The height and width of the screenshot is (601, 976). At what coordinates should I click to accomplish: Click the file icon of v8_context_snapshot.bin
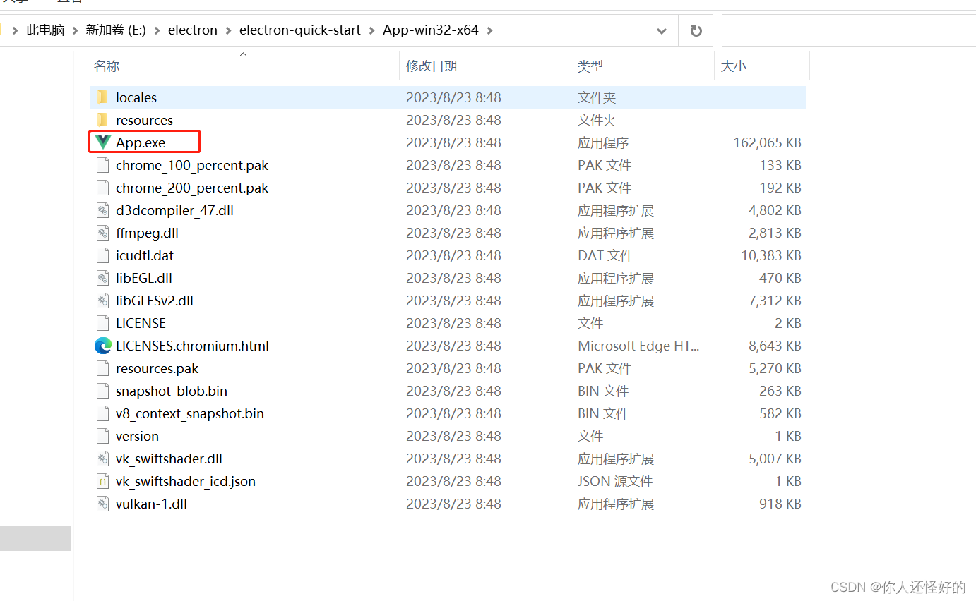tap(103, 413)
